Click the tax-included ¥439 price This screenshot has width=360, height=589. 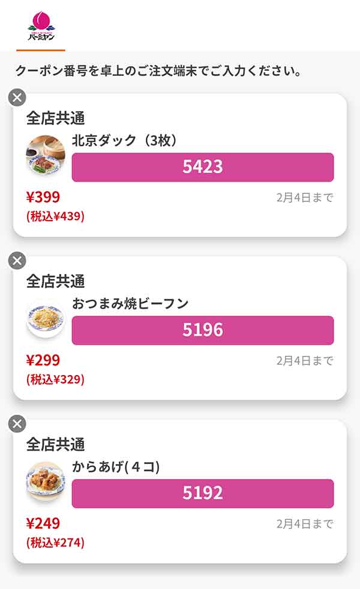(55, 216)
